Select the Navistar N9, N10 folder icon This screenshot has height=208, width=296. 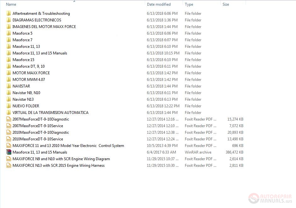(9, 93)
